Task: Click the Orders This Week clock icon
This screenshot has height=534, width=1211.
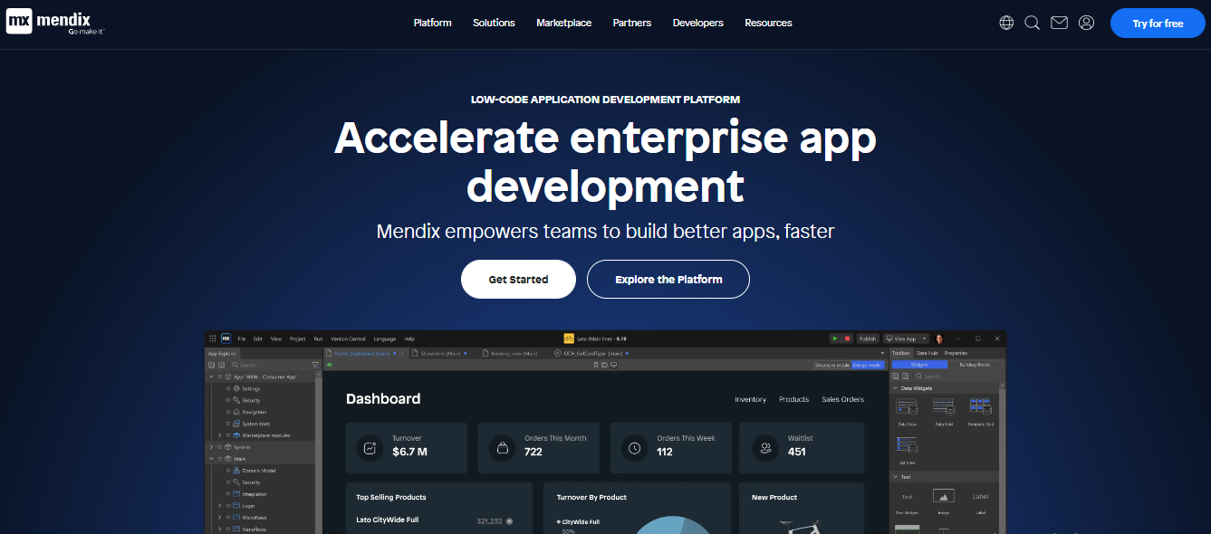Action: pos(635,448)
